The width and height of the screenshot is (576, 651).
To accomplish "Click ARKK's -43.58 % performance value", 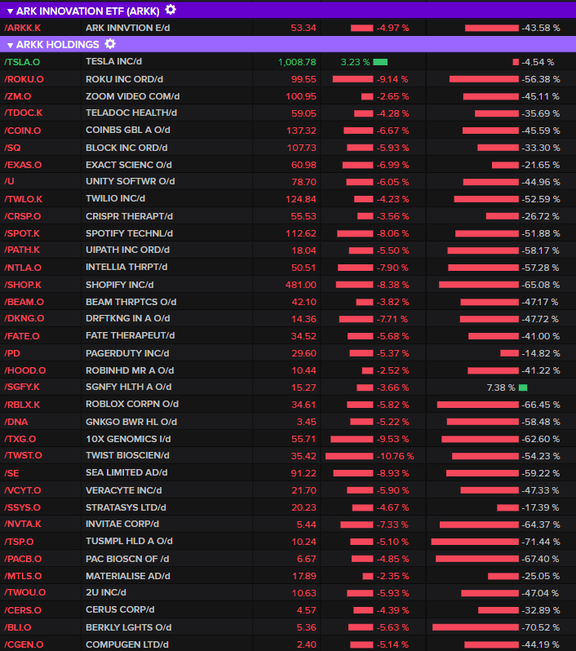I will 541,28.
